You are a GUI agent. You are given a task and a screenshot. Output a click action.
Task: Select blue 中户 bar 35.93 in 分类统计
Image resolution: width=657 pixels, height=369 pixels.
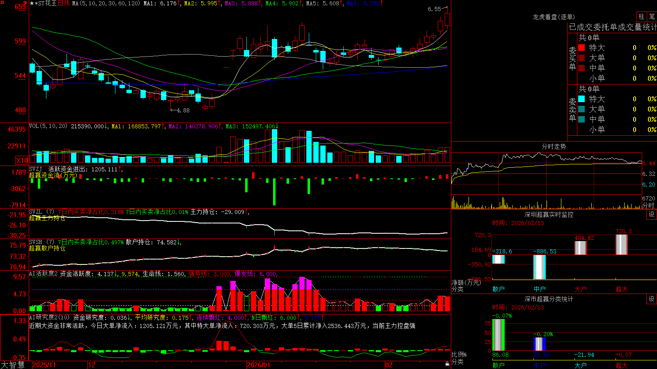pyautogui.click(x=540, y=344)
